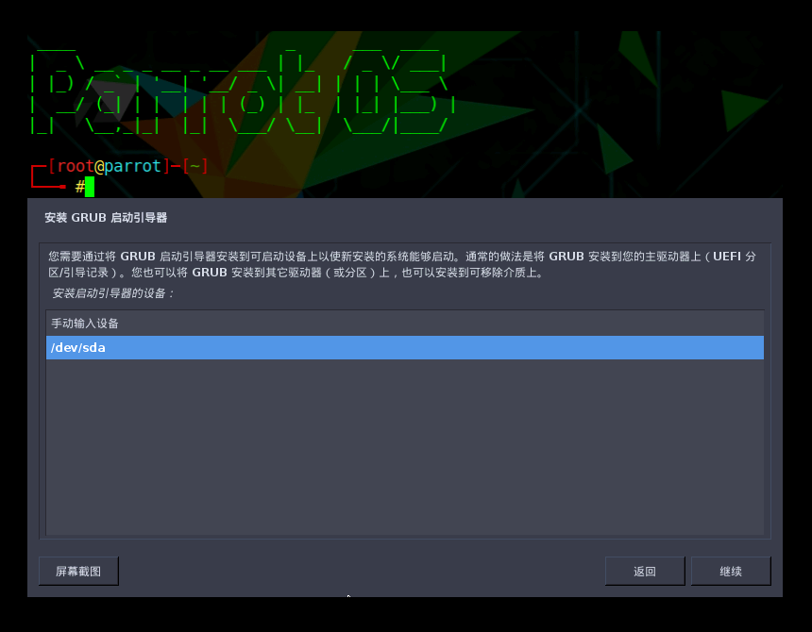Click the empty area below /dev/sda
This screenshot has width=812, height=632.
(x=404, y=443)
